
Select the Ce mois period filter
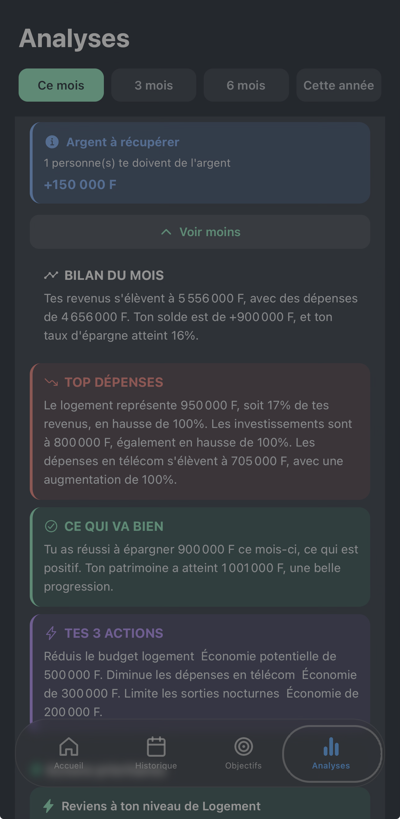61,85
